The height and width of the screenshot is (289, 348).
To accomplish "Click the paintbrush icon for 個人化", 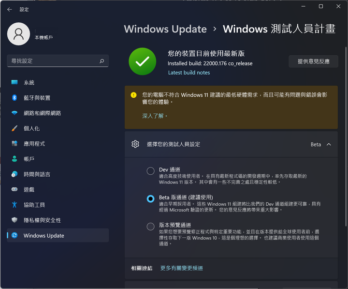I will tap(14, 128).
